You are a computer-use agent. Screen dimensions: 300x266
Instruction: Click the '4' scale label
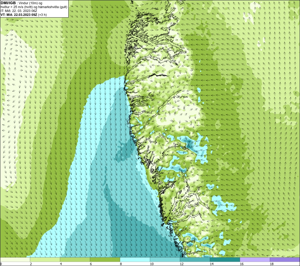(x=61, y=264)
